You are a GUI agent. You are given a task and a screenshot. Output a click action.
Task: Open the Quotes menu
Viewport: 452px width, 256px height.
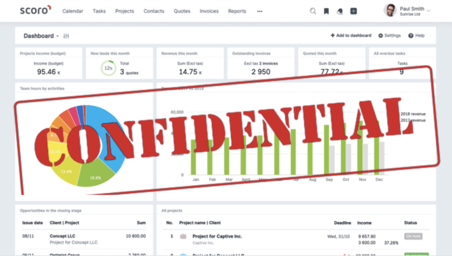[182, 11]
